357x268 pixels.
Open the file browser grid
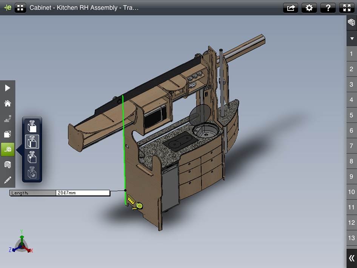[20, 8]
